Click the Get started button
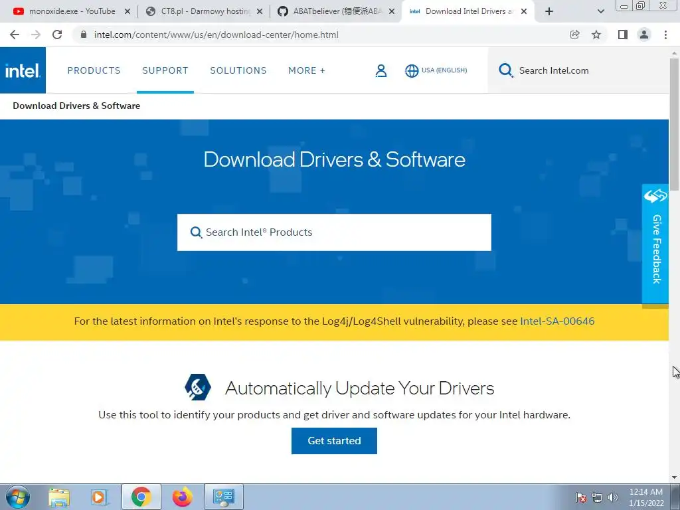 coord(334,441)
